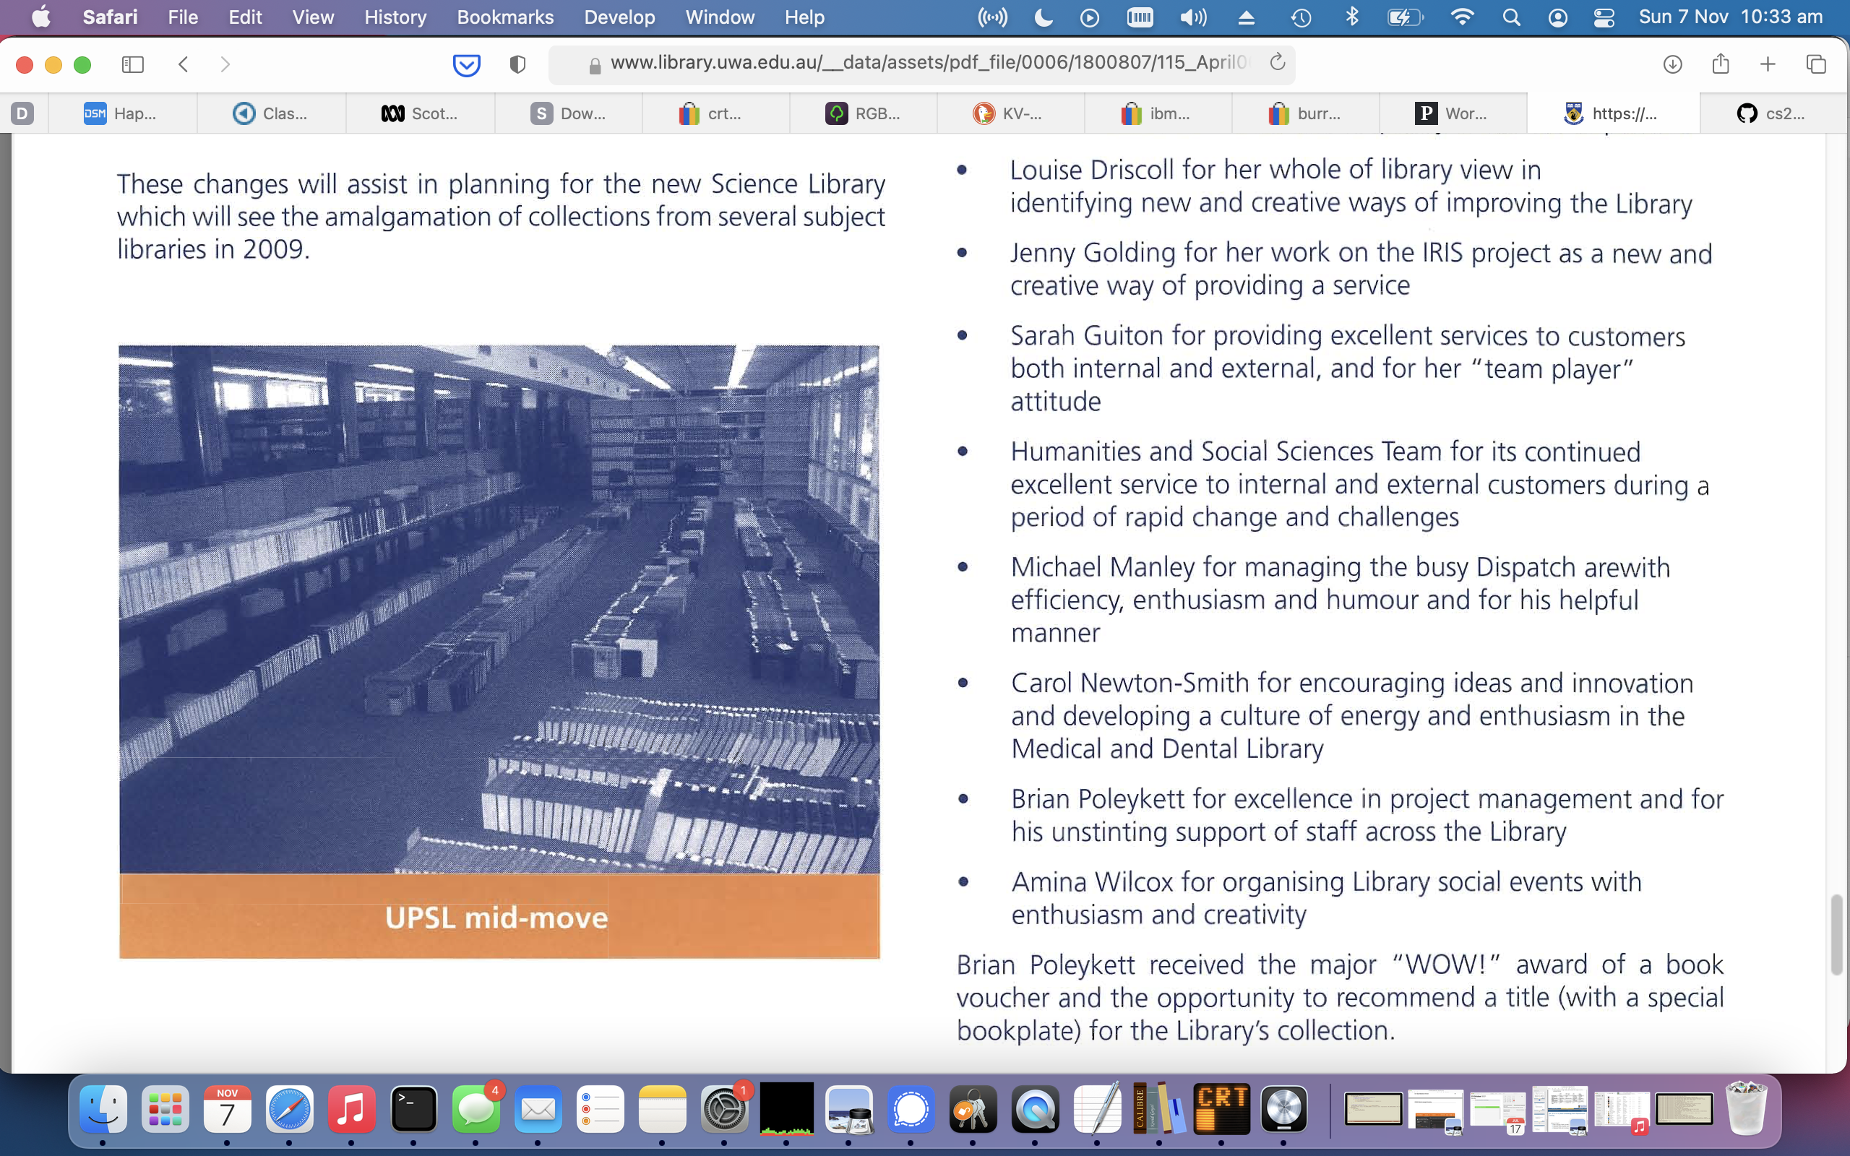The width and height of the screenshot is (1850, 1156).
Task: Reload the page via refresh icon
Action: click(x=1278, y=63)
